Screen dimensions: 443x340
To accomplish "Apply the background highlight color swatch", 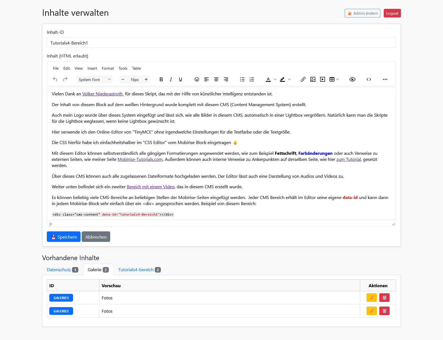I will [x=282, y=79].
